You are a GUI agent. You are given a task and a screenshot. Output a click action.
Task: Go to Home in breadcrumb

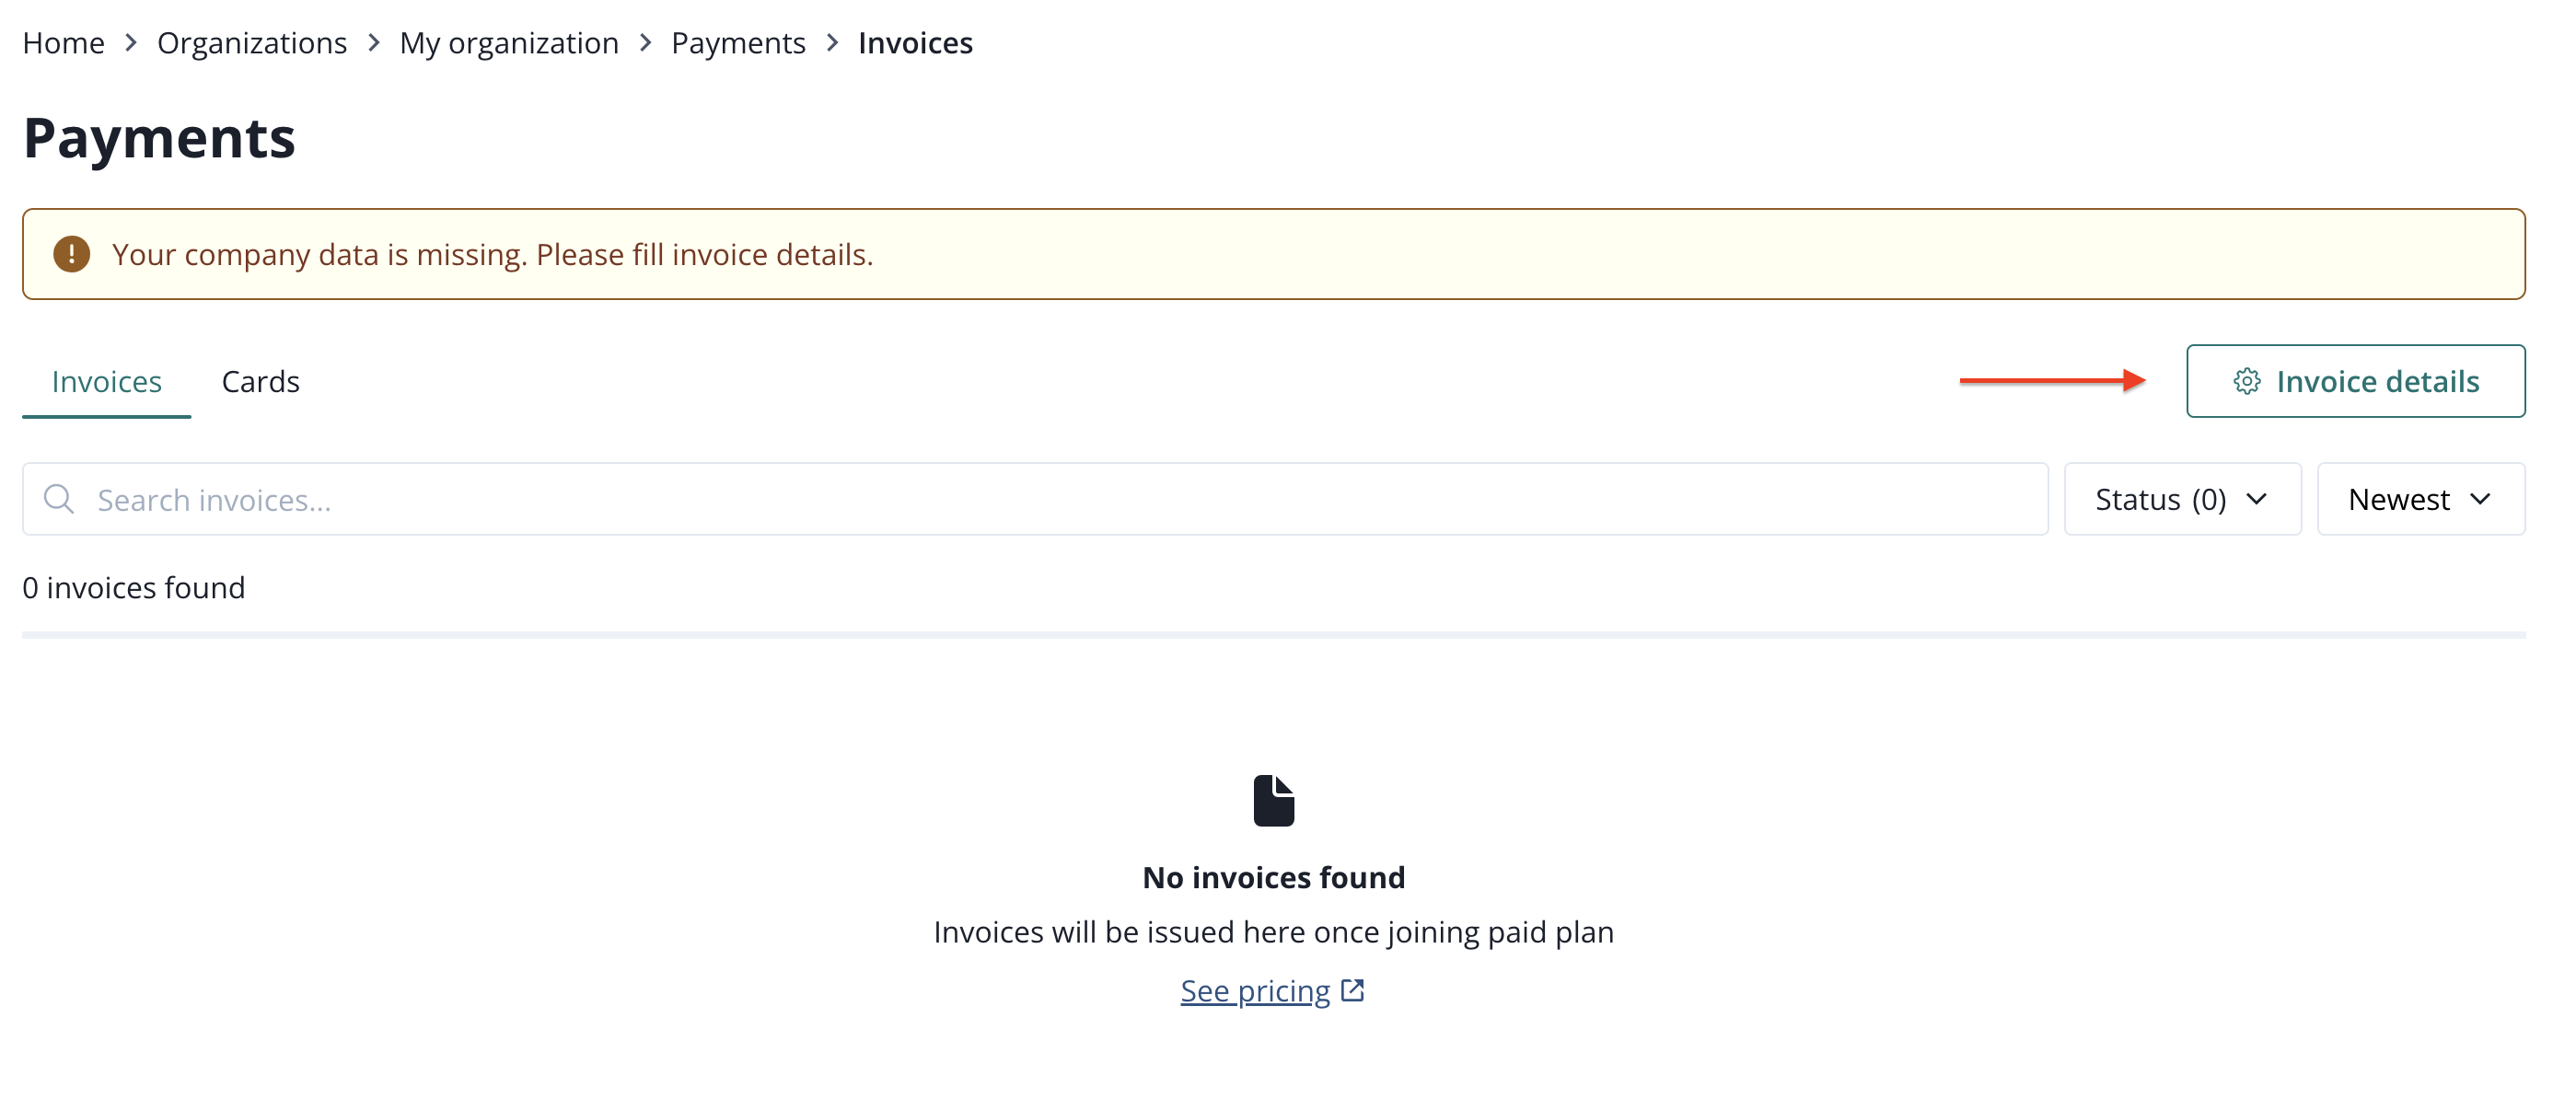pos(63,43)
